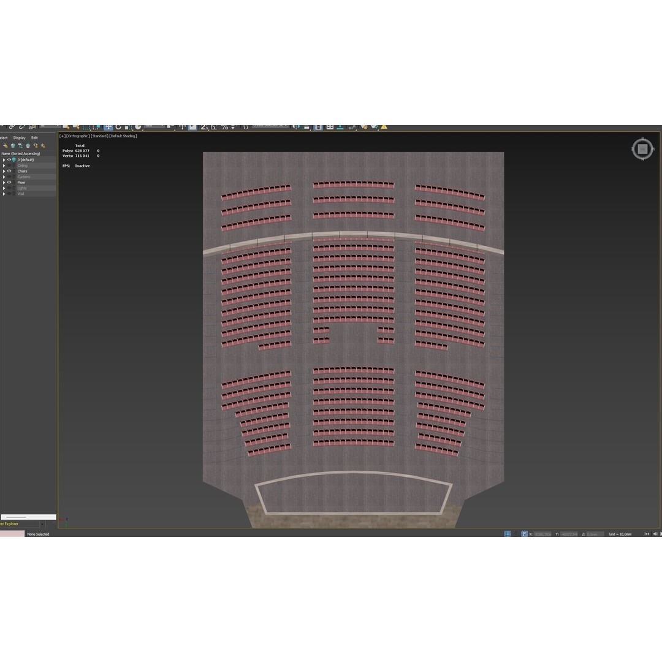The width and height of the screenshot is (662, 662).
Task: Expand the Chairs layer tree node
Action: (x=4, y=171)
